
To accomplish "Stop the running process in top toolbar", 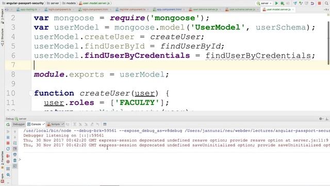I will coord(320,4).
